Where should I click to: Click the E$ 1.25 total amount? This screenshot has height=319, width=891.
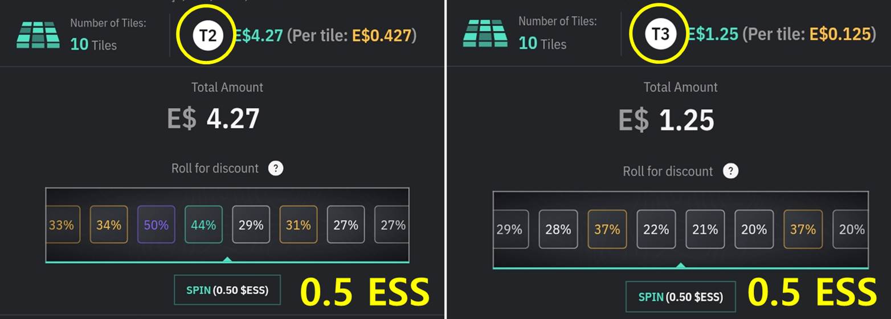667,120
